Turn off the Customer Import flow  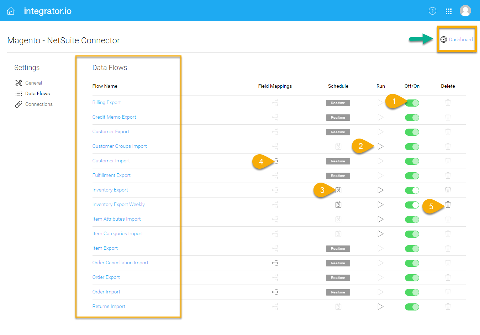click(x=412, y=161)
